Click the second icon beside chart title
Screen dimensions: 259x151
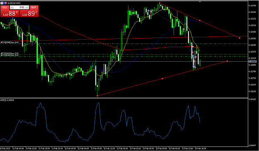pyautogui.click(x=5, y=3)
